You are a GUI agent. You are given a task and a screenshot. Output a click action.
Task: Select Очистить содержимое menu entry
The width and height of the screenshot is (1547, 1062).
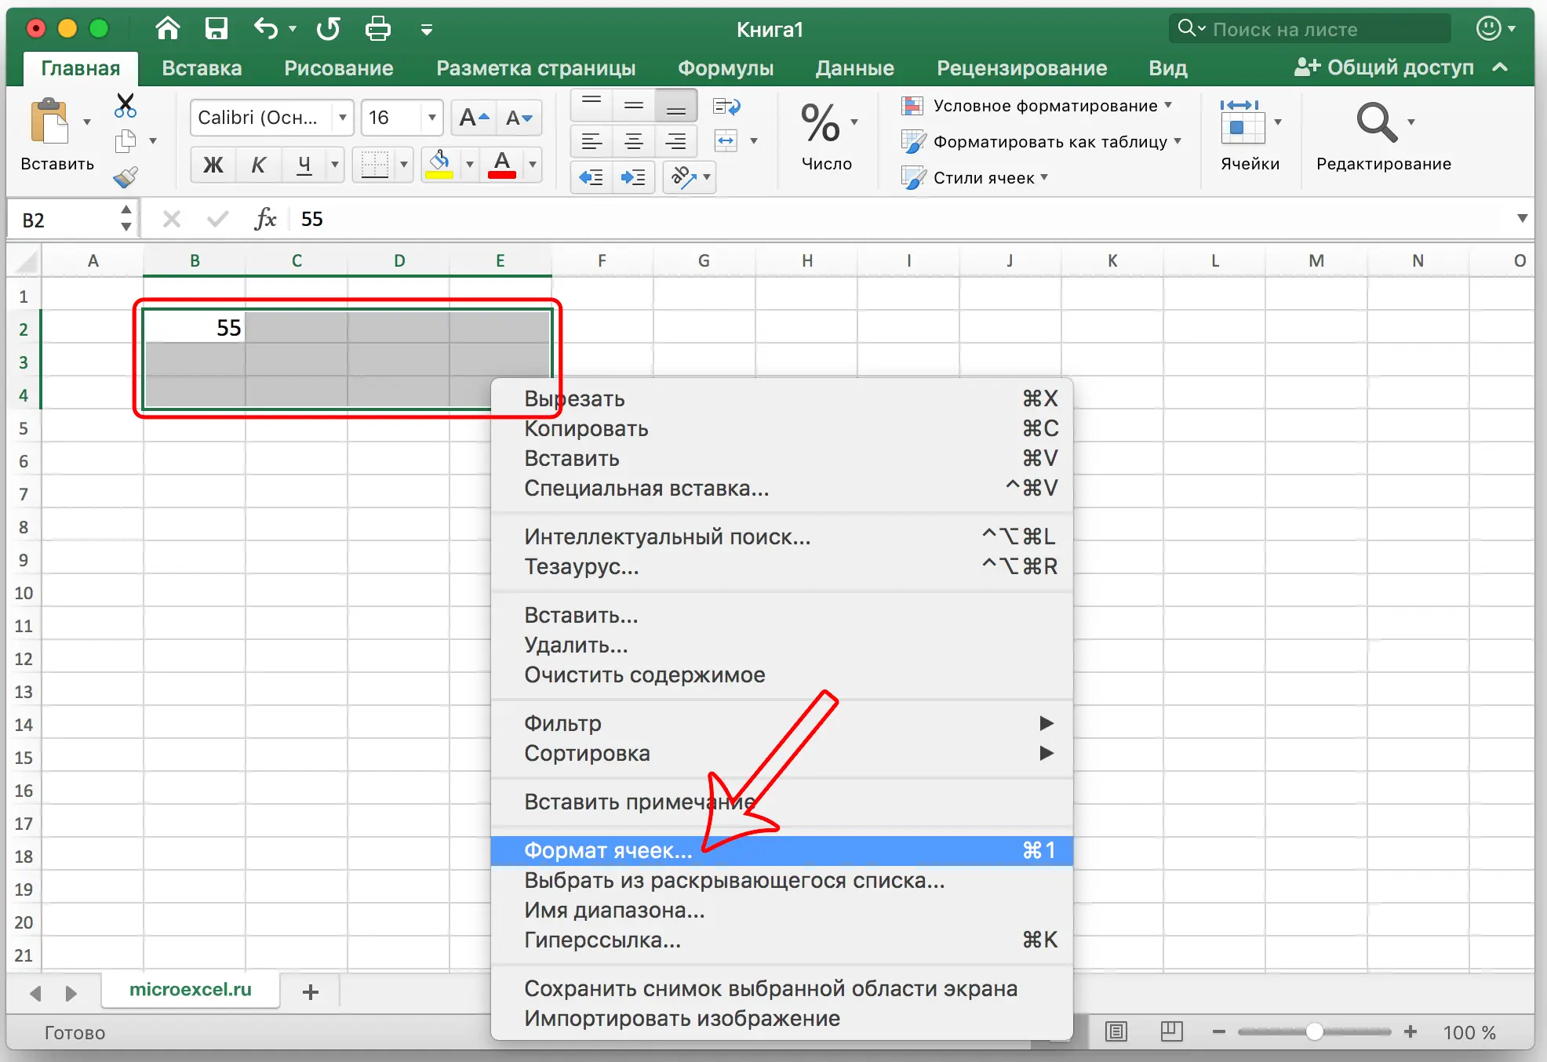click(x=781, y=675)
